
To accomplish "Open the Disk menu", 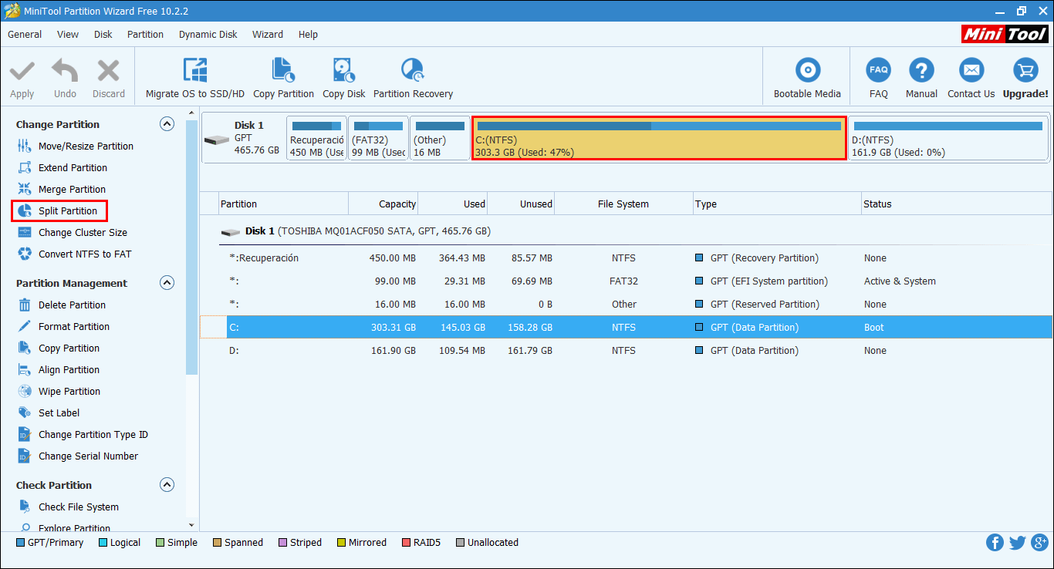I will point(103,34).
